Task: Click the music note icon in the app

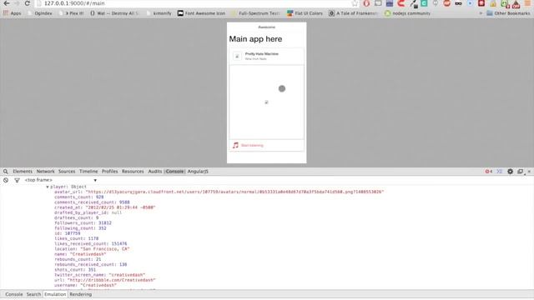Action: pyautogui.click(x=235, y=145)
